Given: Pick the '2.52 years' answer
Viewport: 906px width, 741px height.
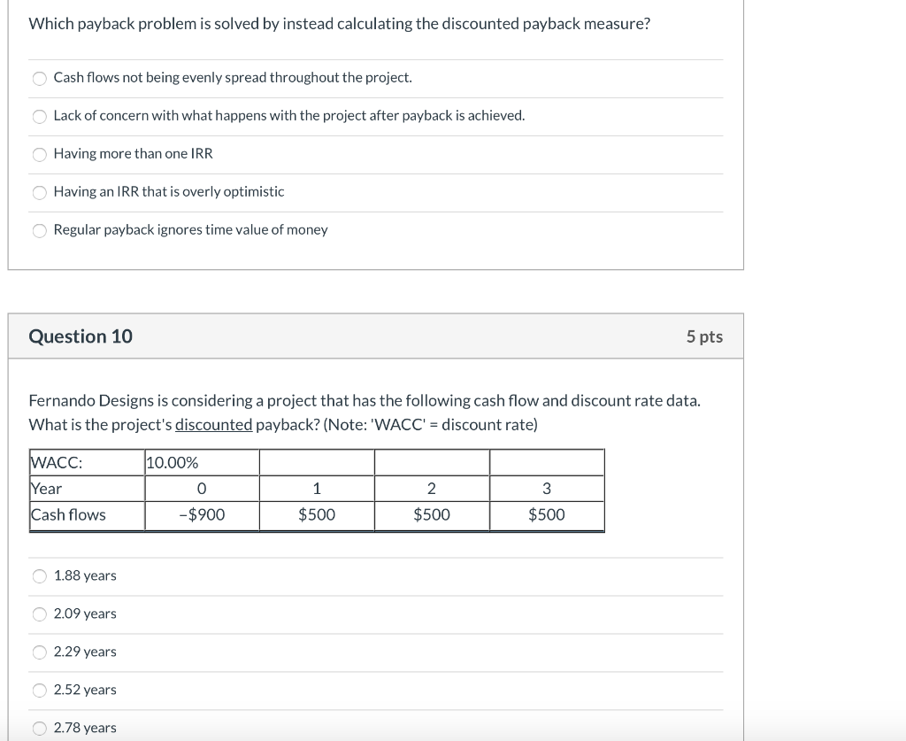Looking at the screenshot, I should pos(39,690).
